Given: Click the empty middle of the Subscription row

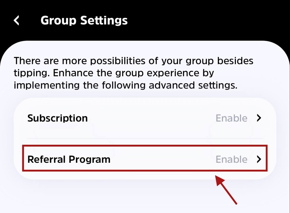Looking at the screenshot, I should point(151,118).
